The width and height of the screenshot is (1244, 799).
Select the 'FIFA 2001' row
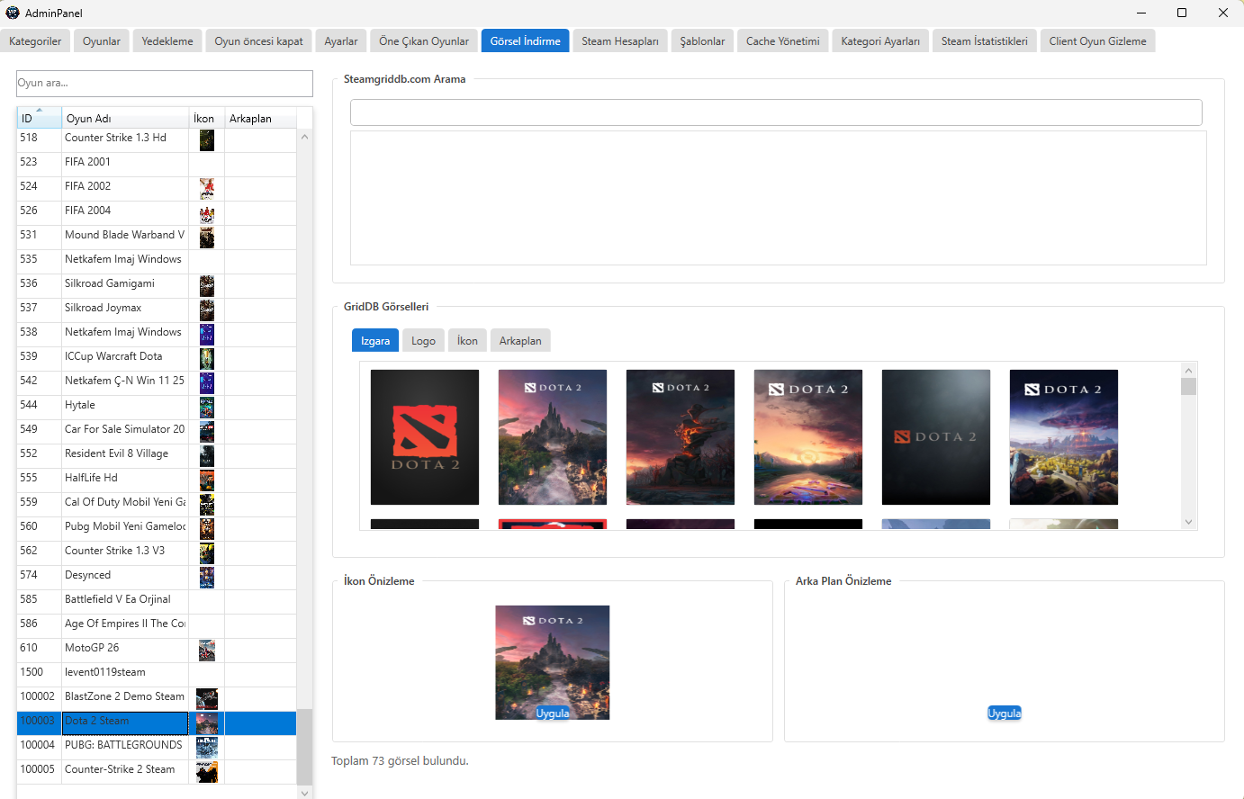(157, 164)
